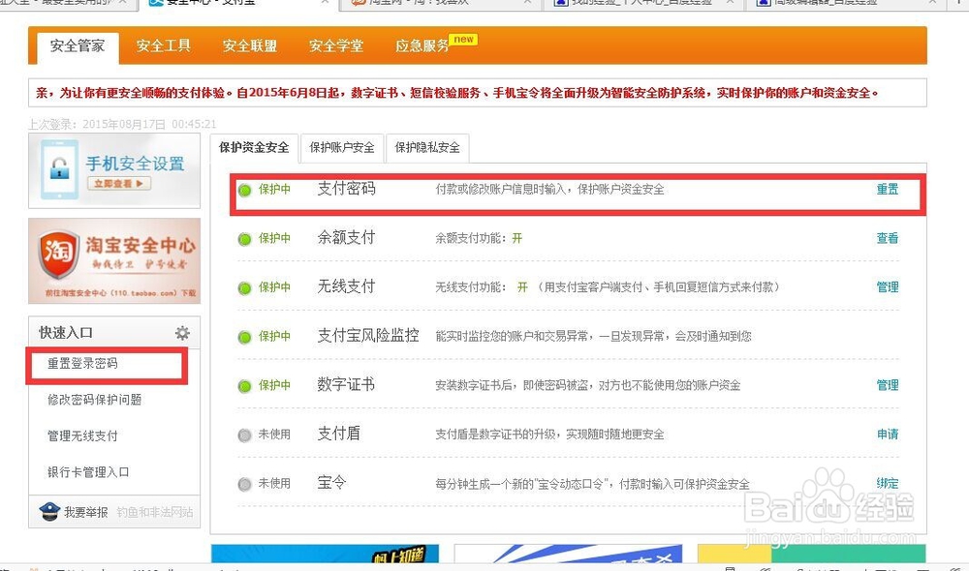Image resolution: width=969 pixels, height=571 pixels.
Task: Click green status dot for 余额支付
Action: [245, 239]
